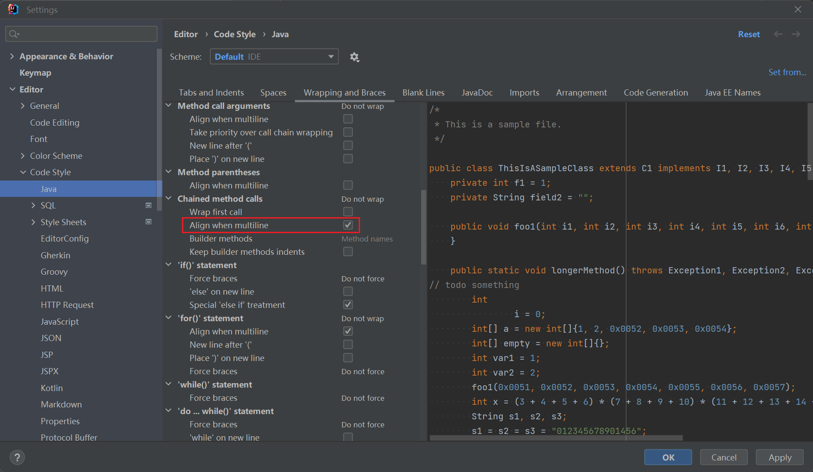Click the forward navigation arrow near Reset
Image resolution: width=813 pixels, height=472 pixels.
click(x=796, y=34)
